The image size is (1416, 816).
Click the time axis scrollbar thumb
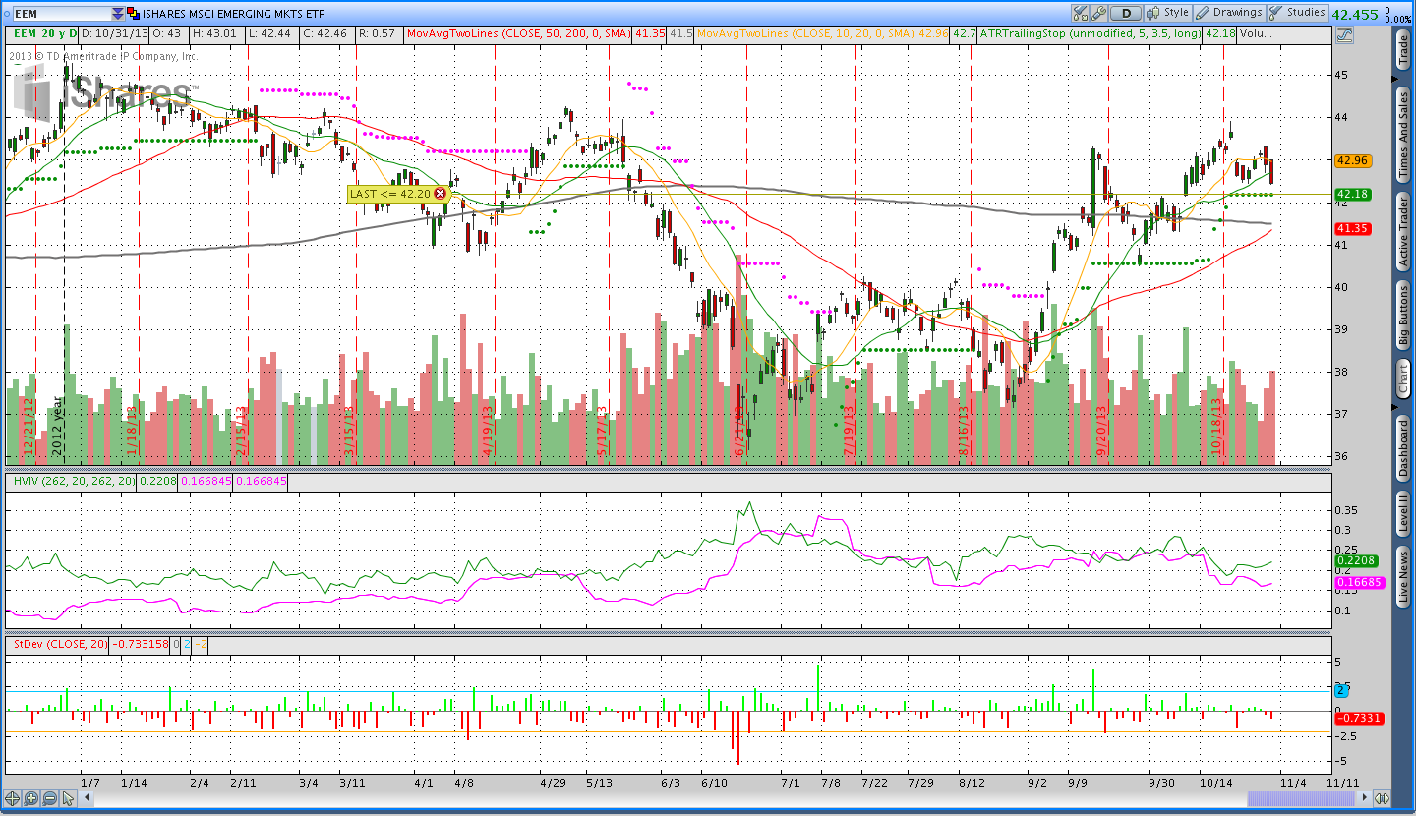[x=1301, y=798]
